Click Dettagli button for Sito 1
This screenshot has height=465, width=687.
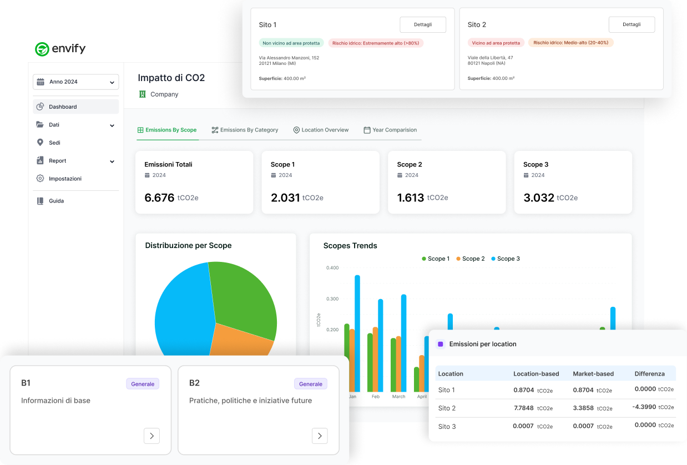click(423, 24)
